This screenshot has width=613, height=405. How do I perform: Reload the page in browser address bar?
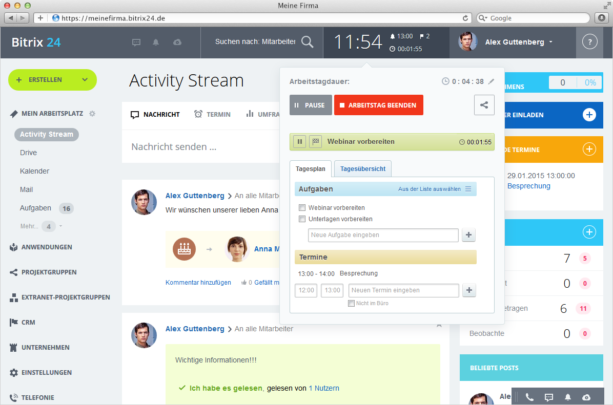coord(465,18)
